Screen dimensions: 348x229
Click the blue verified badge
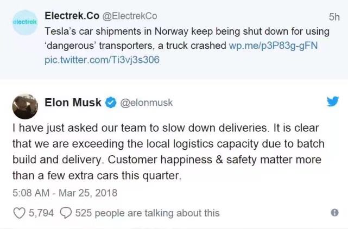tap(111, 103)
